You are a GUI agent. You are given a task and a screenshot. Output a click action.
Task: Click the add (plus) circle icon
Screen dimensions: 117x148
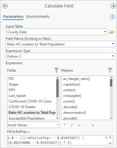point(113,6)
